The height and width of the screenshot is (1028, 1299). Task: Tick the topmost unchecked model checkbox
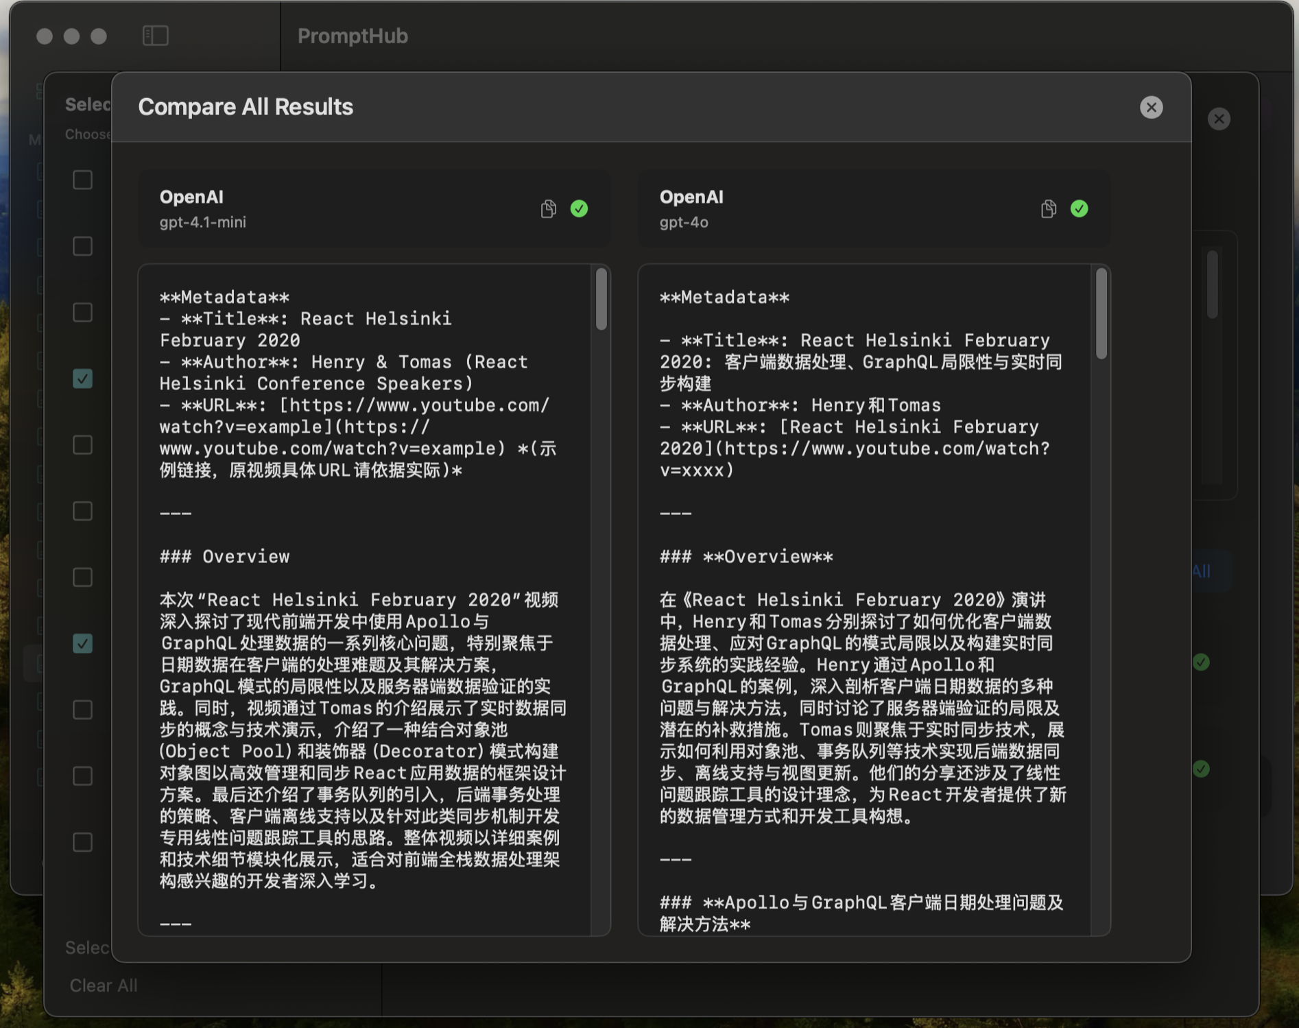82,180
